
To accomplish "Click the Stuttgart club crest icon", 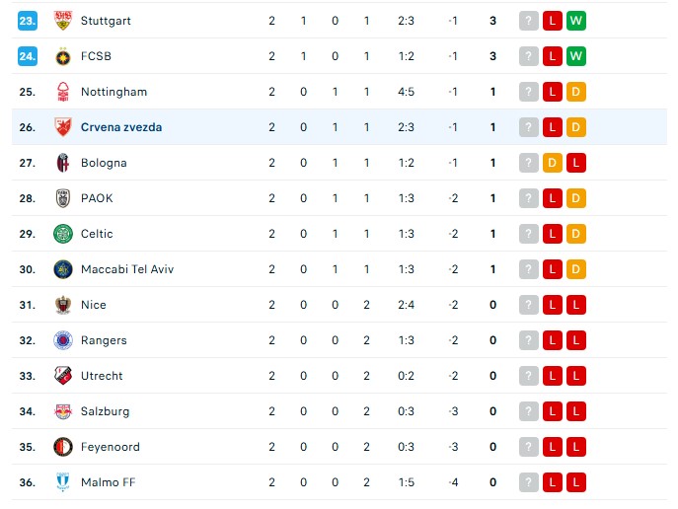I will 63,21.
